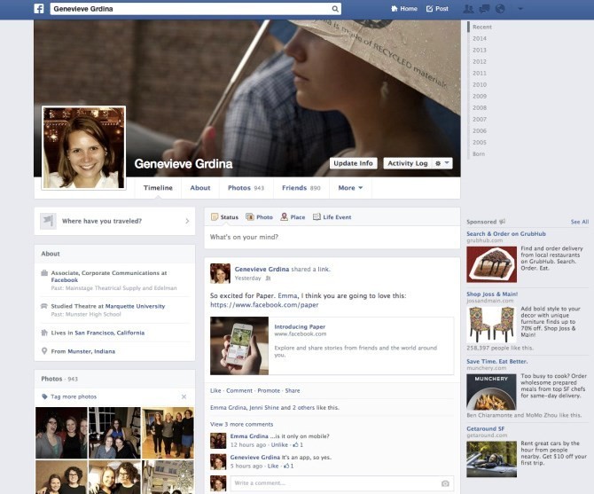Open the https://www.facebook.com/paper link

point(264,304)
